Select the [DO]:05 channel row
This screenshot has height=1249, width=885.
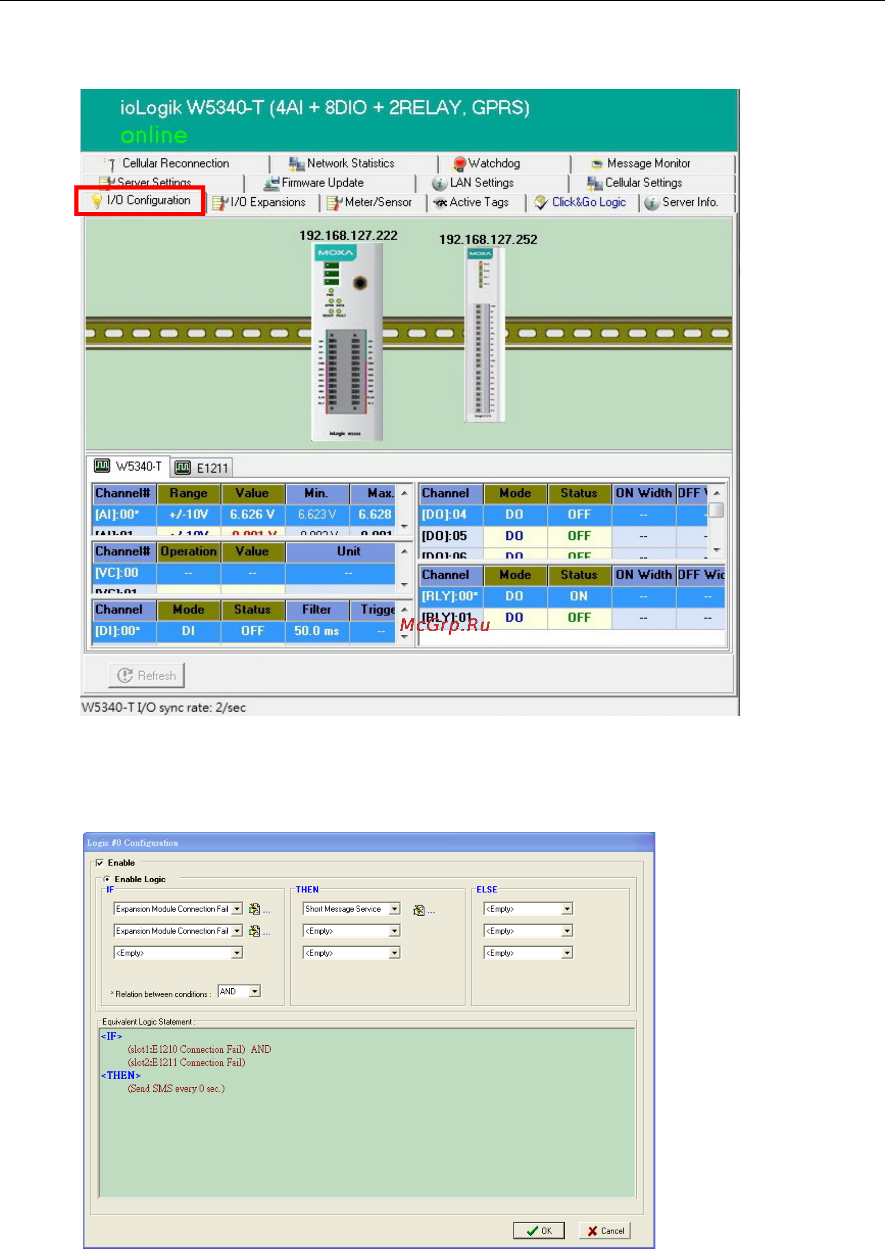tap(564, 536)
